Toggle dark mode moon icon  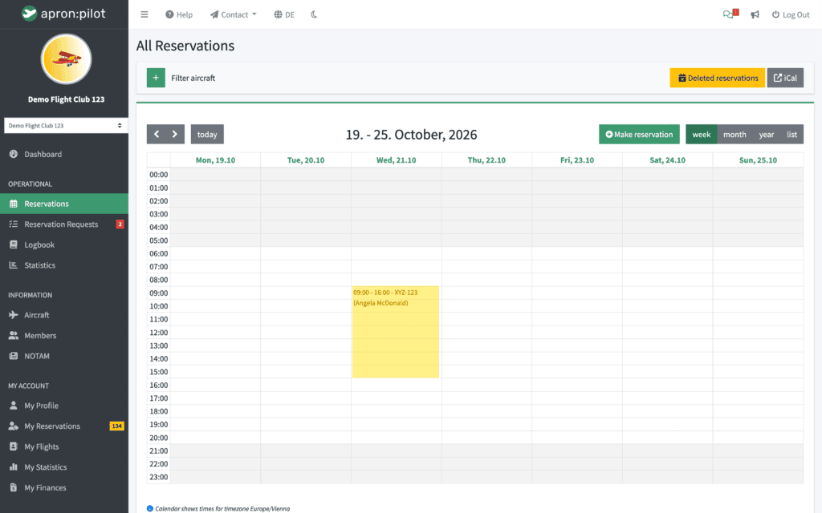(x=314, y=14)
